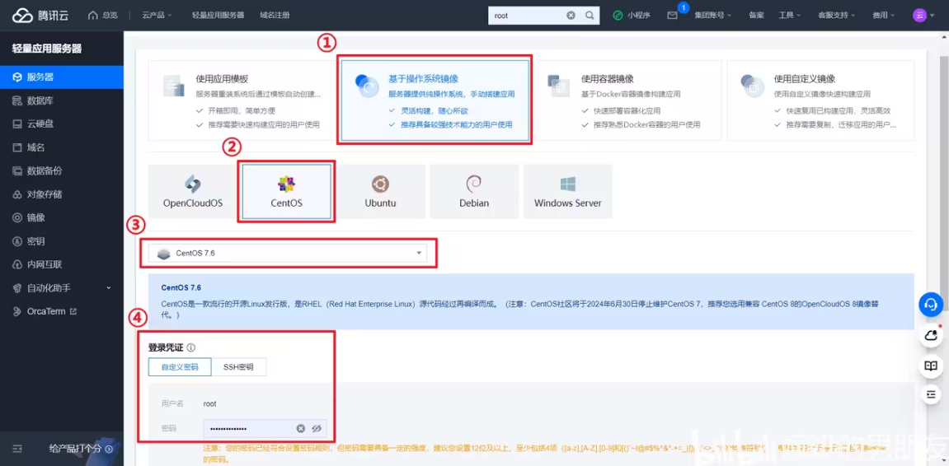Open 数据备份 in the sidebar
This screenshot has width=949, height=466.
(x=62, y=171)
